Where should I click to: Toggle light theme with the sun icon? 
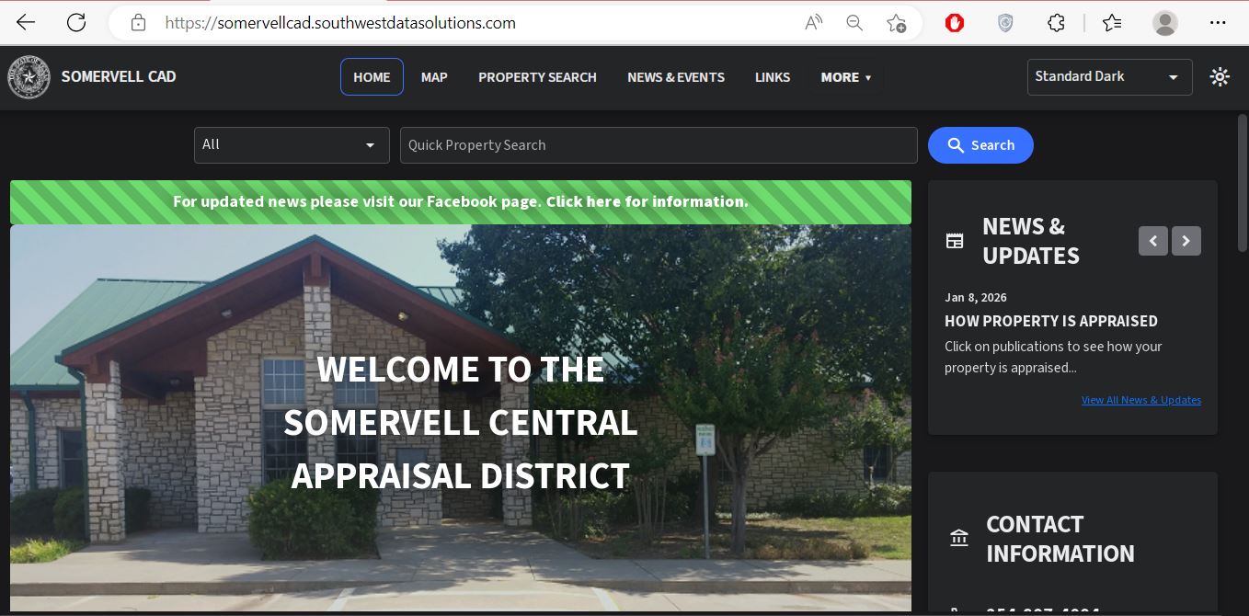coord(1220,76)
